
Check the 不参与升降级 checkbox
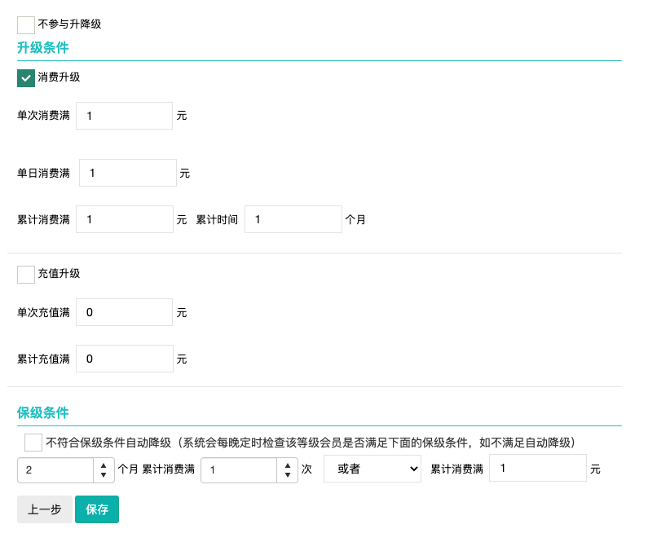pos(25,24)
